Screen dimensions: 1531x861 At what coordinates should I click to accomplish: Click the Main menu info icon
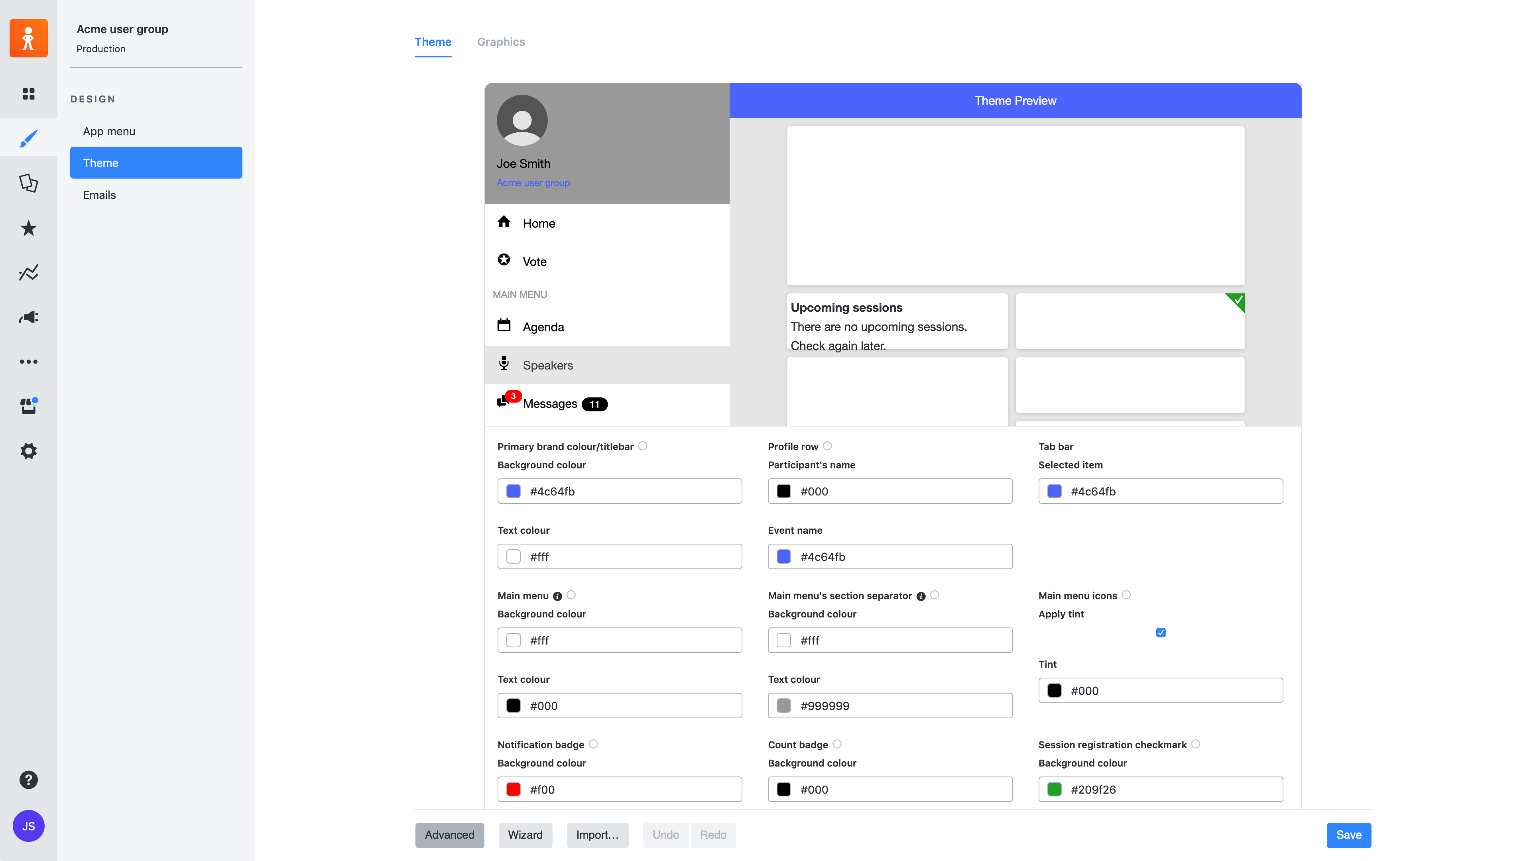pos(557,597)
